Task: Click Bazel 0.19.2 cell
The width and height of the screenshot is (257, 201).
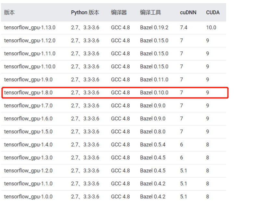Action: coord(154,28)
